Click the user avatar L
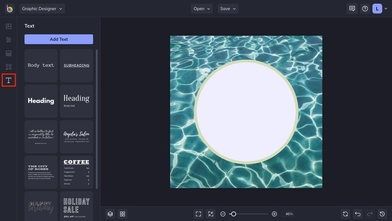 [x=377, y=9]
